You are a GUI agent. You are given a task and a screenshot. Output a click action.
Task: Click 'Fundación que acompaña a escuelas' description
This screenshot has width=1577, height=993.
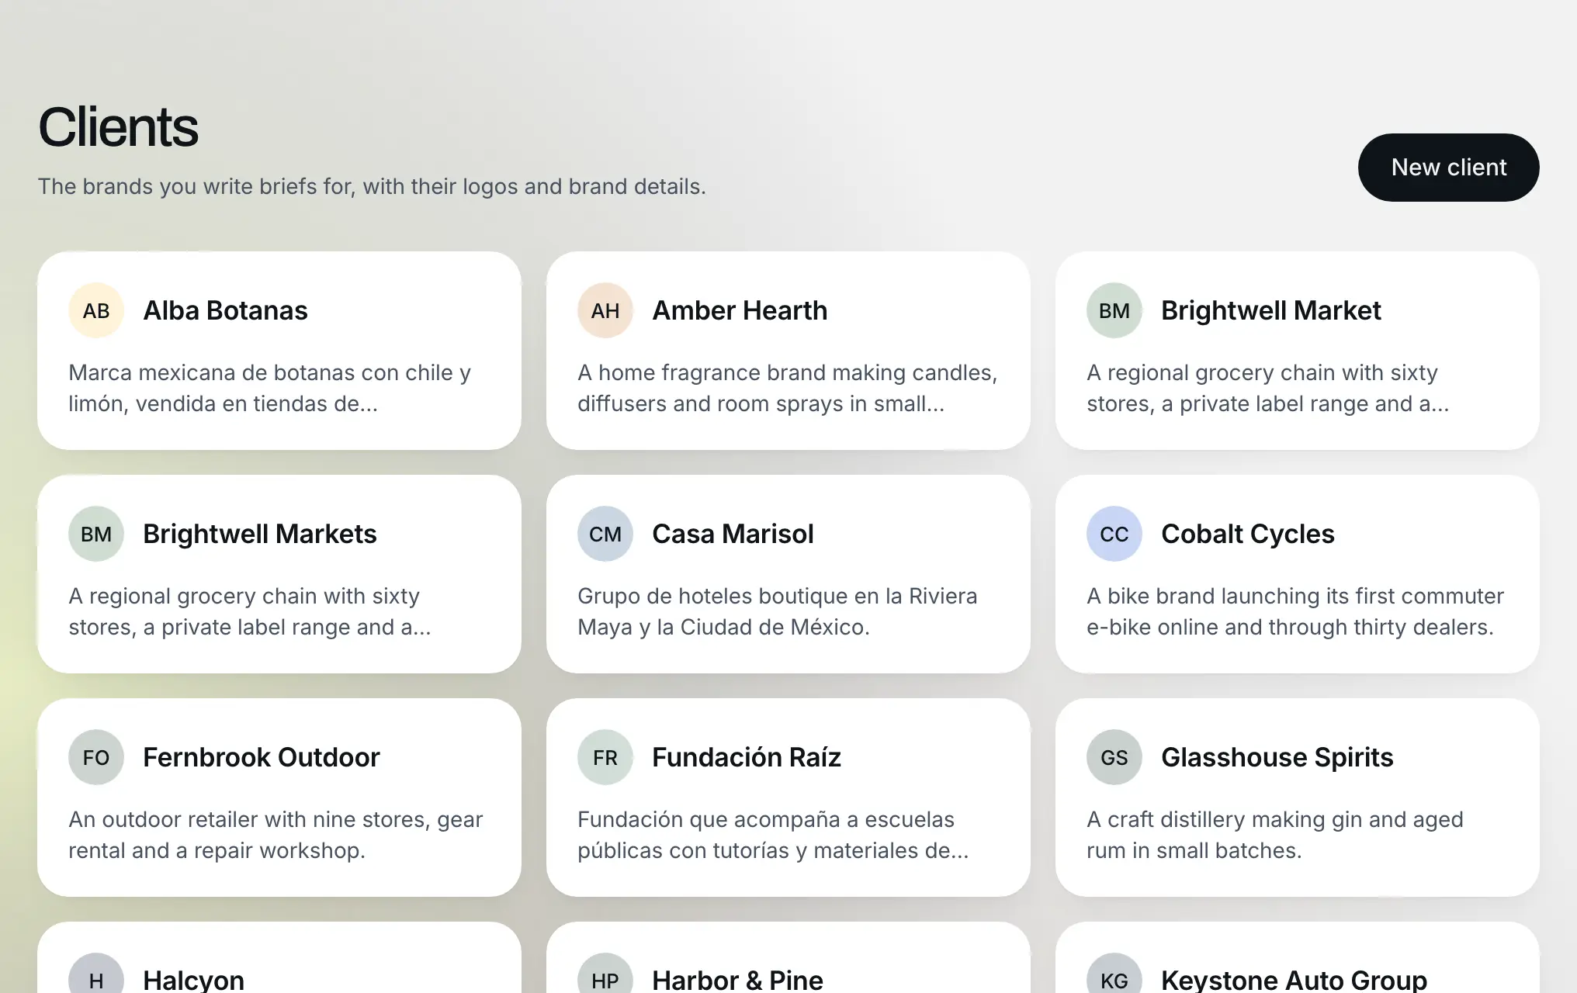(773, 835)
